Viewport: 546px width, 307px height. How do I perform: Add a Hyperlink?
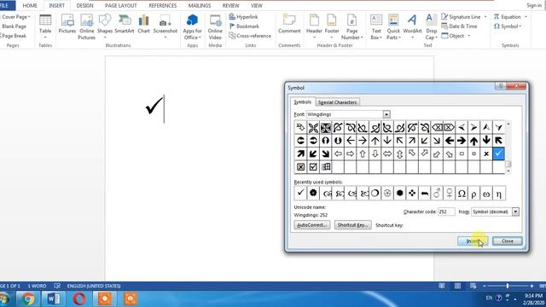243,17
